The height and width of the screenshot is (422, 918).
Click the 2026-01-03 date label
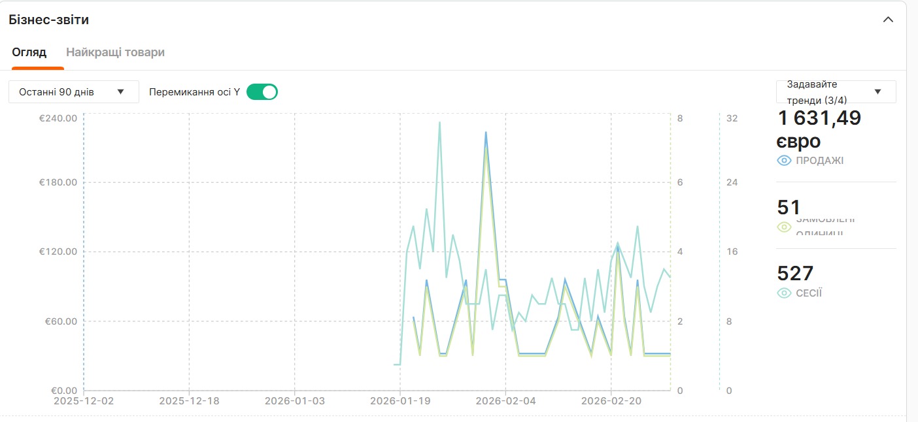(x=294, y=401)
